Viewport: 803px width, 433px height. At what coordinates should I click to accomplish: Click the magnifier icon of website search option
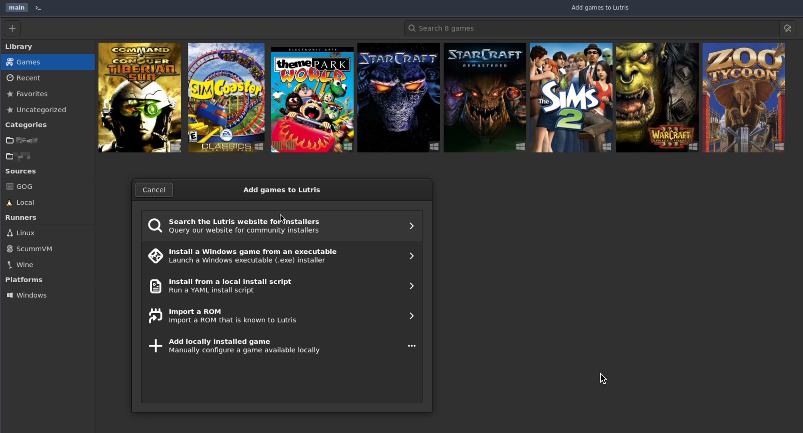point(155,226)
